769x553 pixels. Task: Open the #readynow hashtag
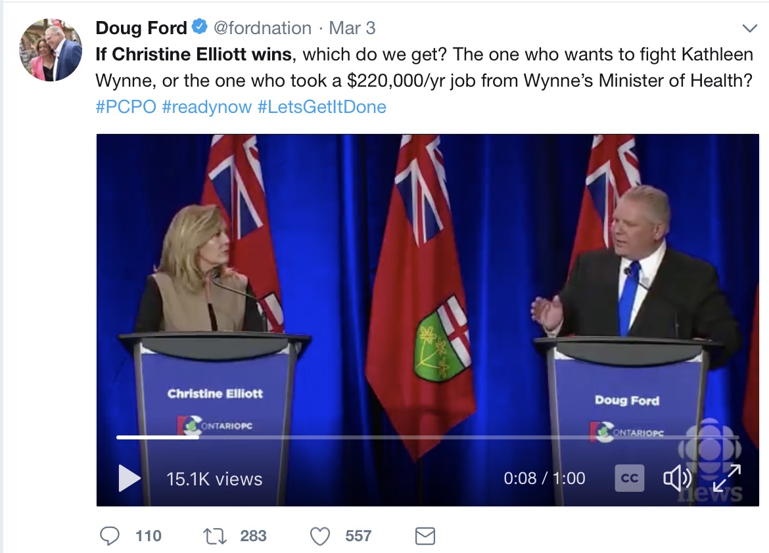206,106
